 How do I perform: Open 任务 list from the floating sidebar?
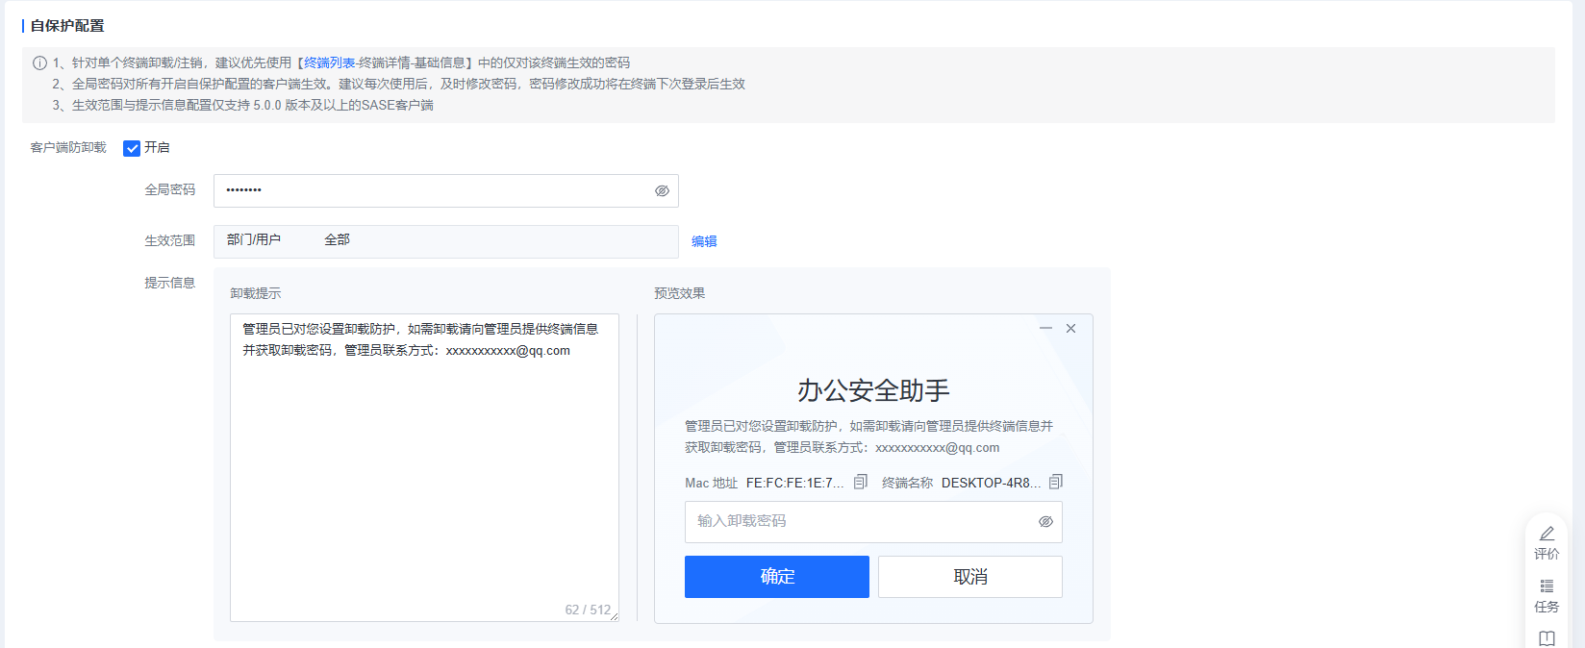[1547, 595]
